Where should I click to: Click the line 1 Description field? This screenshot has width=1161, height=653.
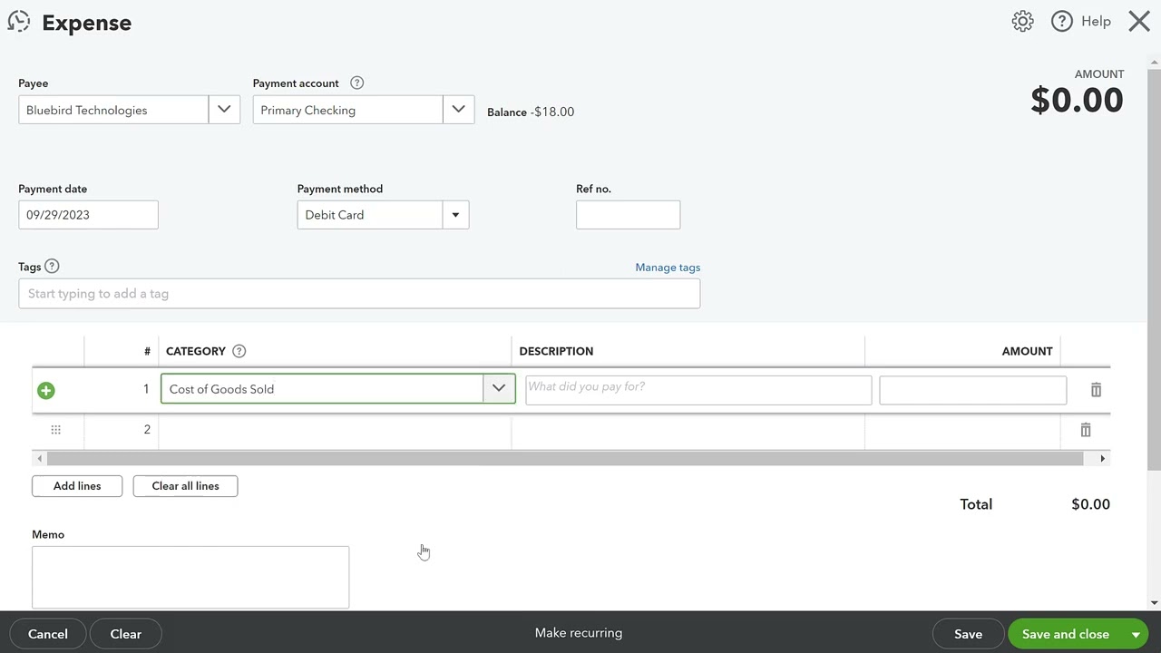coord(698,390)
